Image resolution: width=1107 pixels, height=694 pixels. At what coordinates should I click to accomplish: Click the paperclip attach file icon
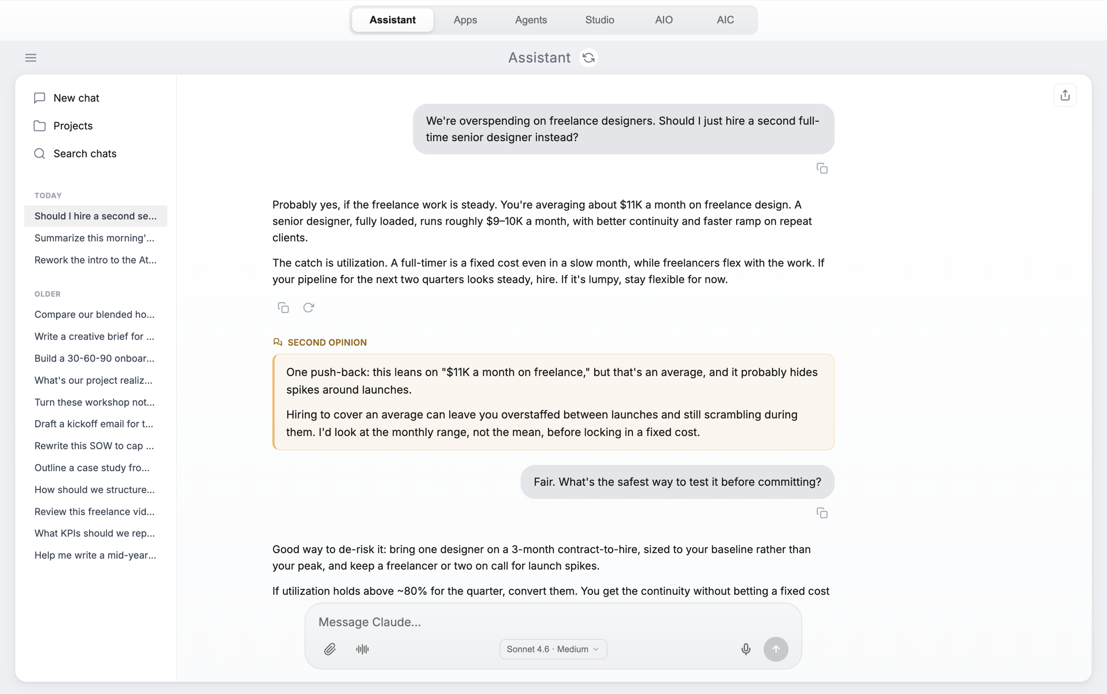point(330,649)
